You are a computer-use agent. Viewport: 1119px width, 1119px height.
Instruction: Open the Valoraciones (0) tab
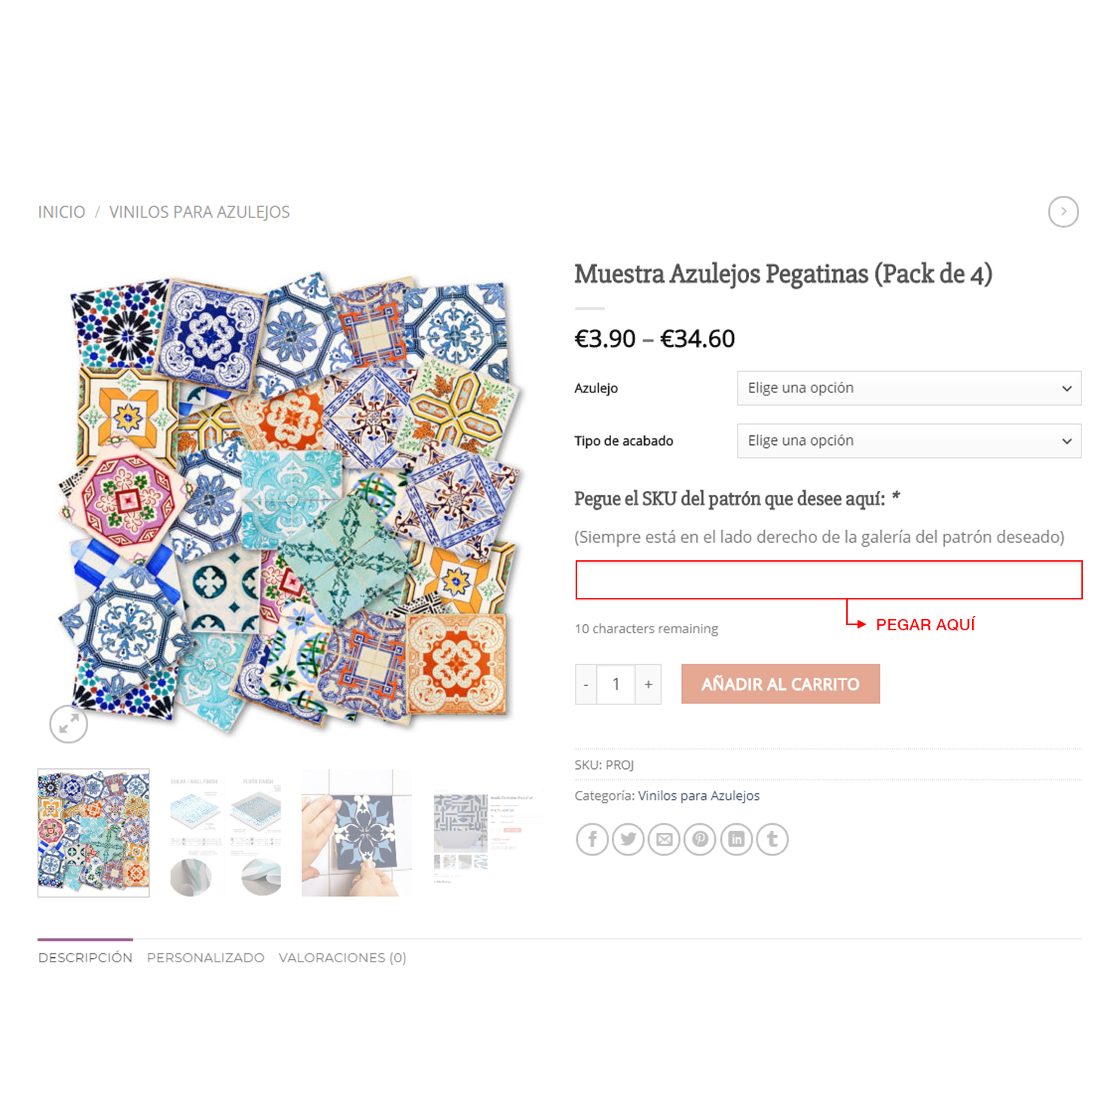342,957
